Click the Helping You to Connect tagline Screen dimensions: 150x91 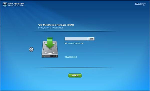pyautogui.click(x=16, y=5)
